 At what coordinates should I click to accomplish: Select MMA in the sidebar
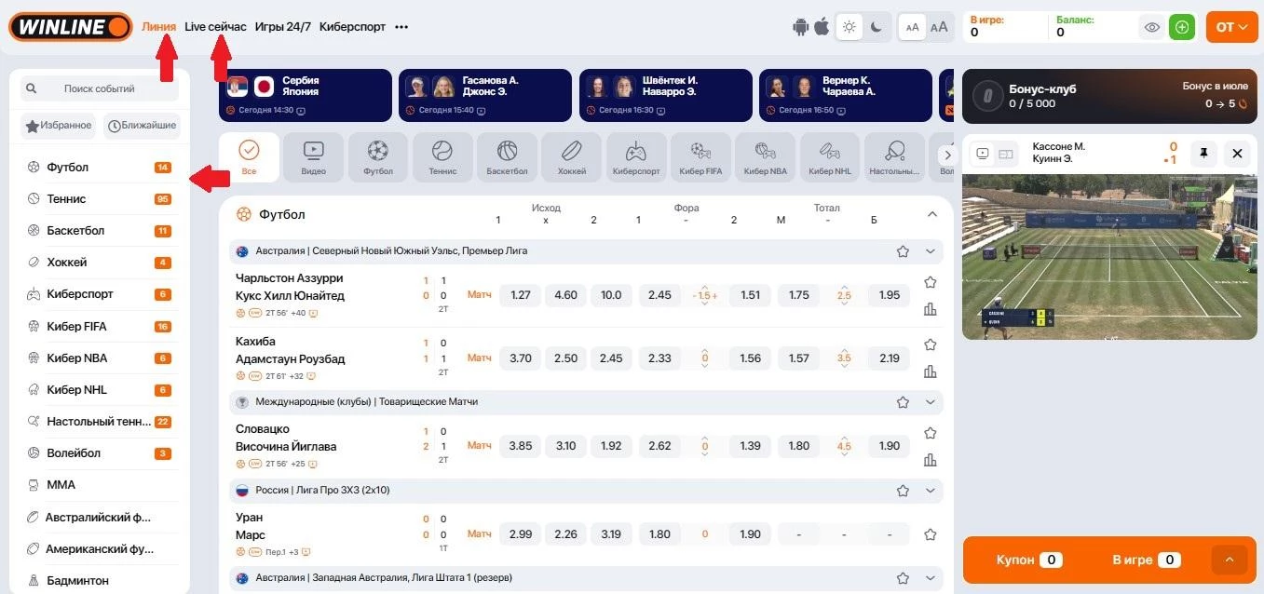100,485
